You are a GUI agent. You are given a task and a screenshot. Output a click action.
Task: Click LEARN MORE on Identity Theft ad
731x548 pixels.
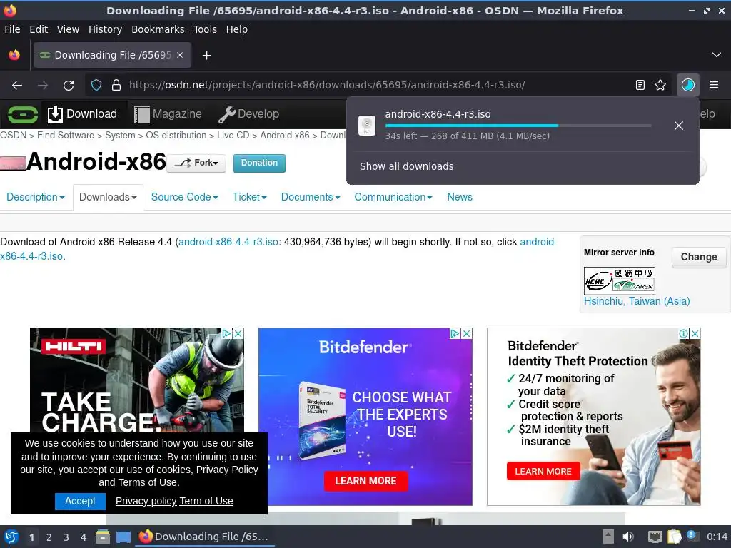point(543,471)
